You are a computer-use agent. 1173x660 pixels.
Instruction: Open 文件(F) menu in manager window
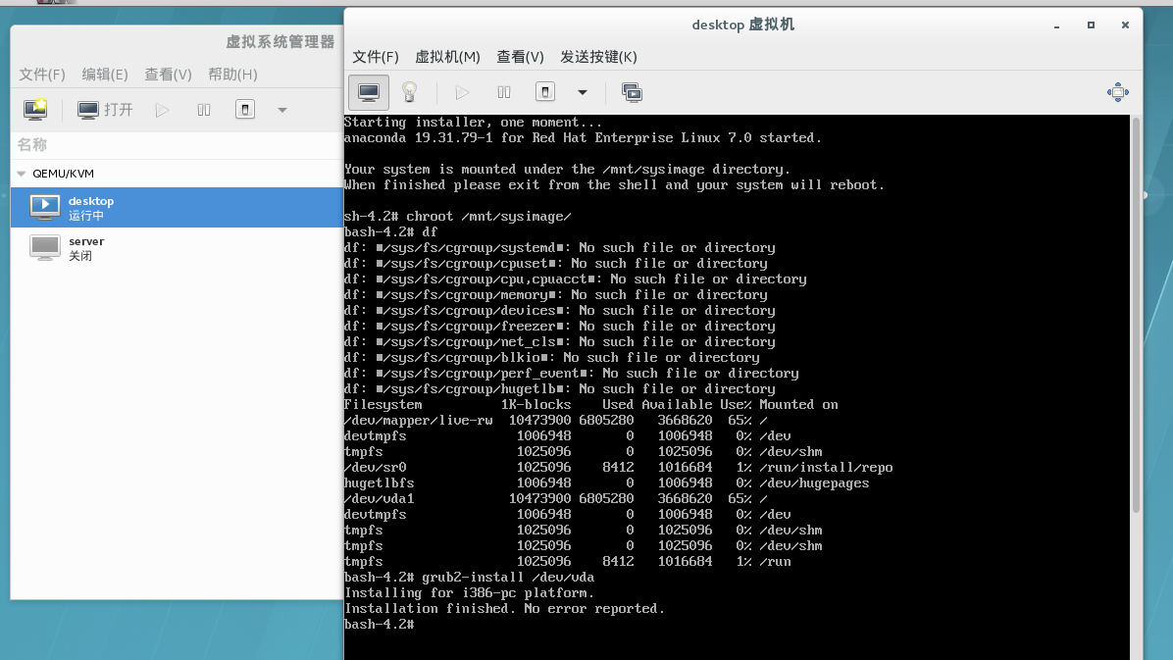point(42,75)
